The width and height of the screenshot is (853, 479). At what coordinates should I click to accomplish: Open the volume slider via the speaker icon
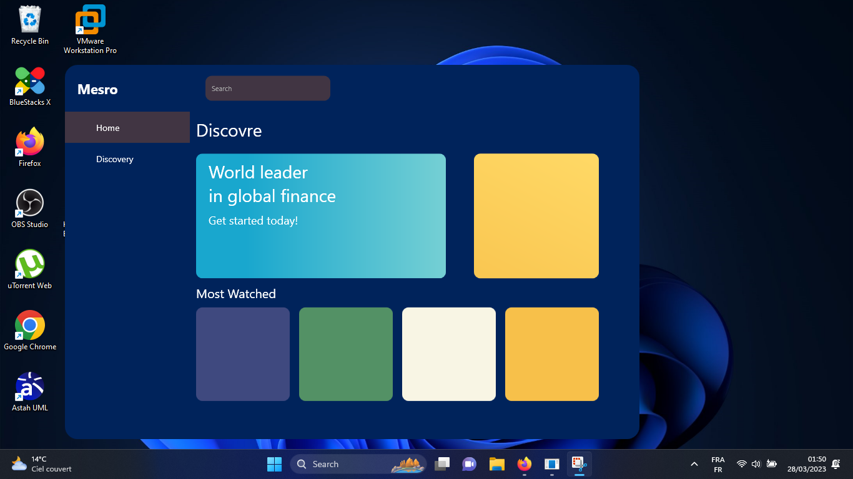click(756, 464)
